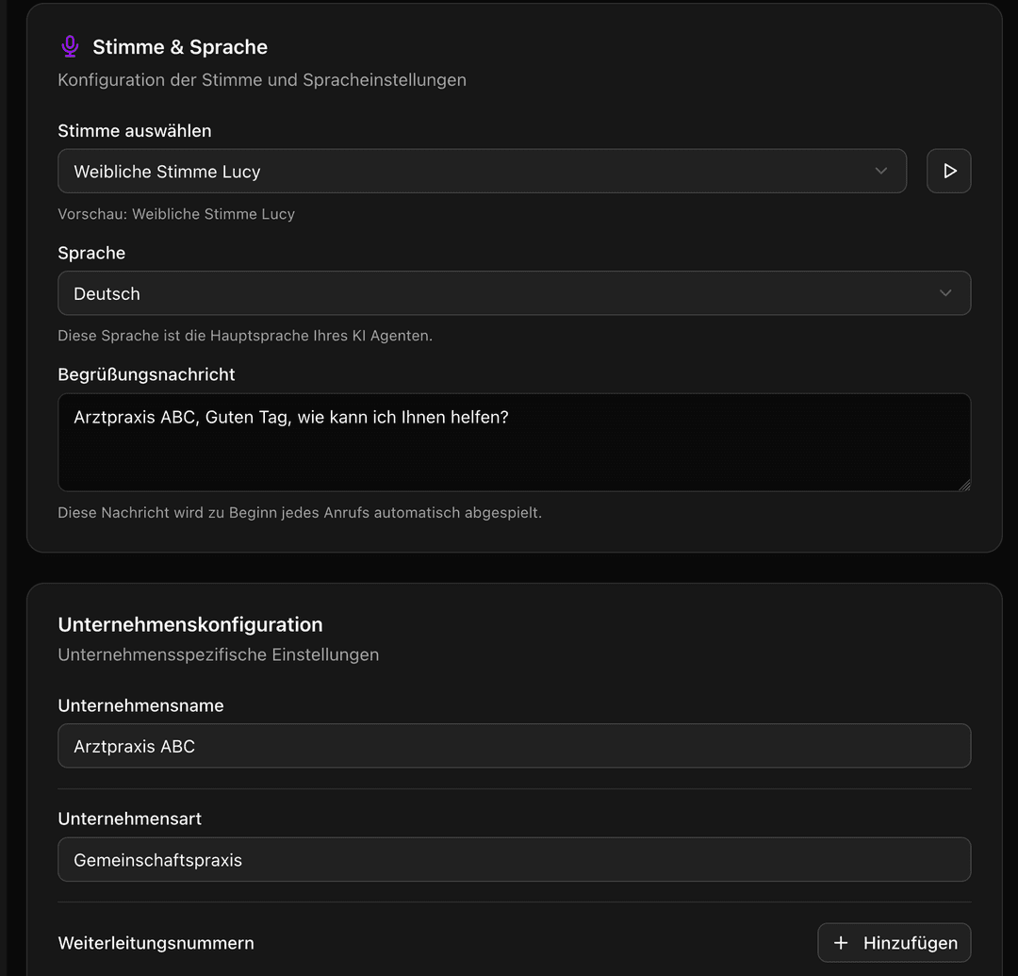
Task: Select the Vorschau label under the voice dropdown
Action: point(176,214)
